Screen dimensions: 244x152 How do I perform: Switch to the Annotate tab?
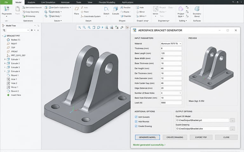65,2
